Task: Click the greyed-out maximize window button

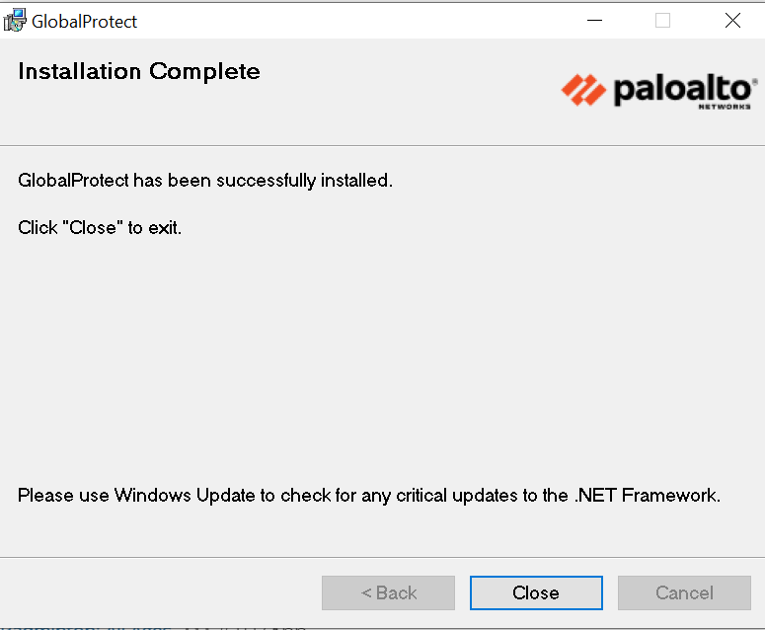Action: [662, 21]
